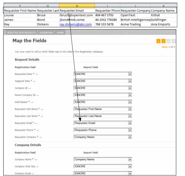Click cell containing Bruce
Image resolution: width=185 pixels, height=176 pixels.
tap(48, 15)
